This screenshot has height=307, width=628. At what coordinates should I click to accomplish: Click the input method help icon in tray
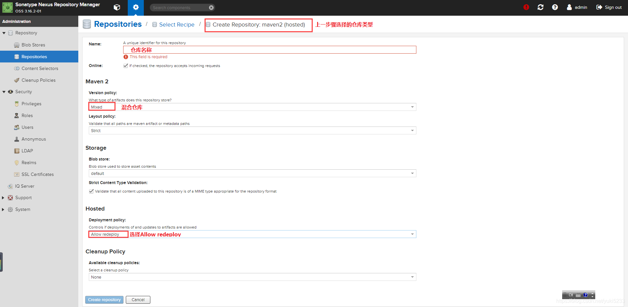point(585,295)
